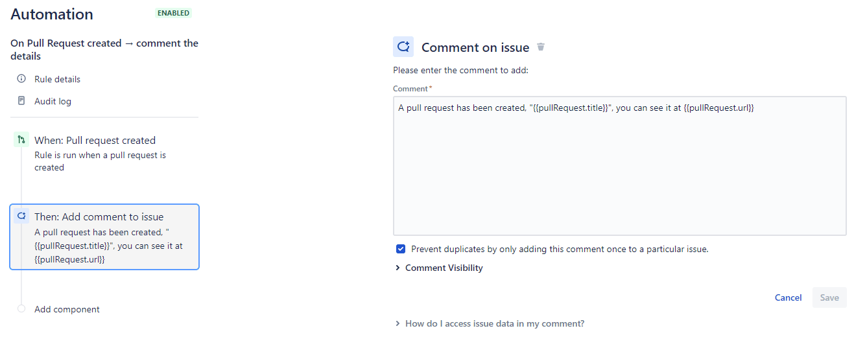Toggle the Prevent duplicates checkbox
The width and height of the screenshot is (854, 337).
coord(401,249)
